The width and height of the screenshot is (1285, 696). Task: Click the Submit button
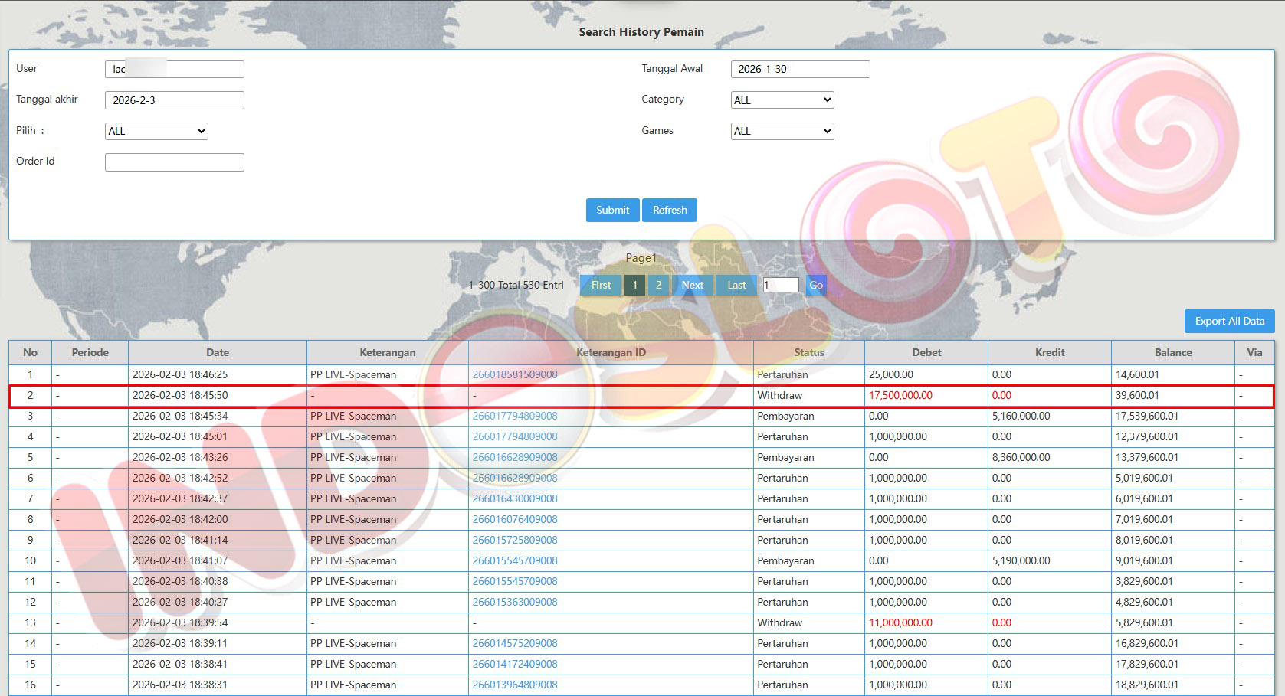(x=612, y=210)
